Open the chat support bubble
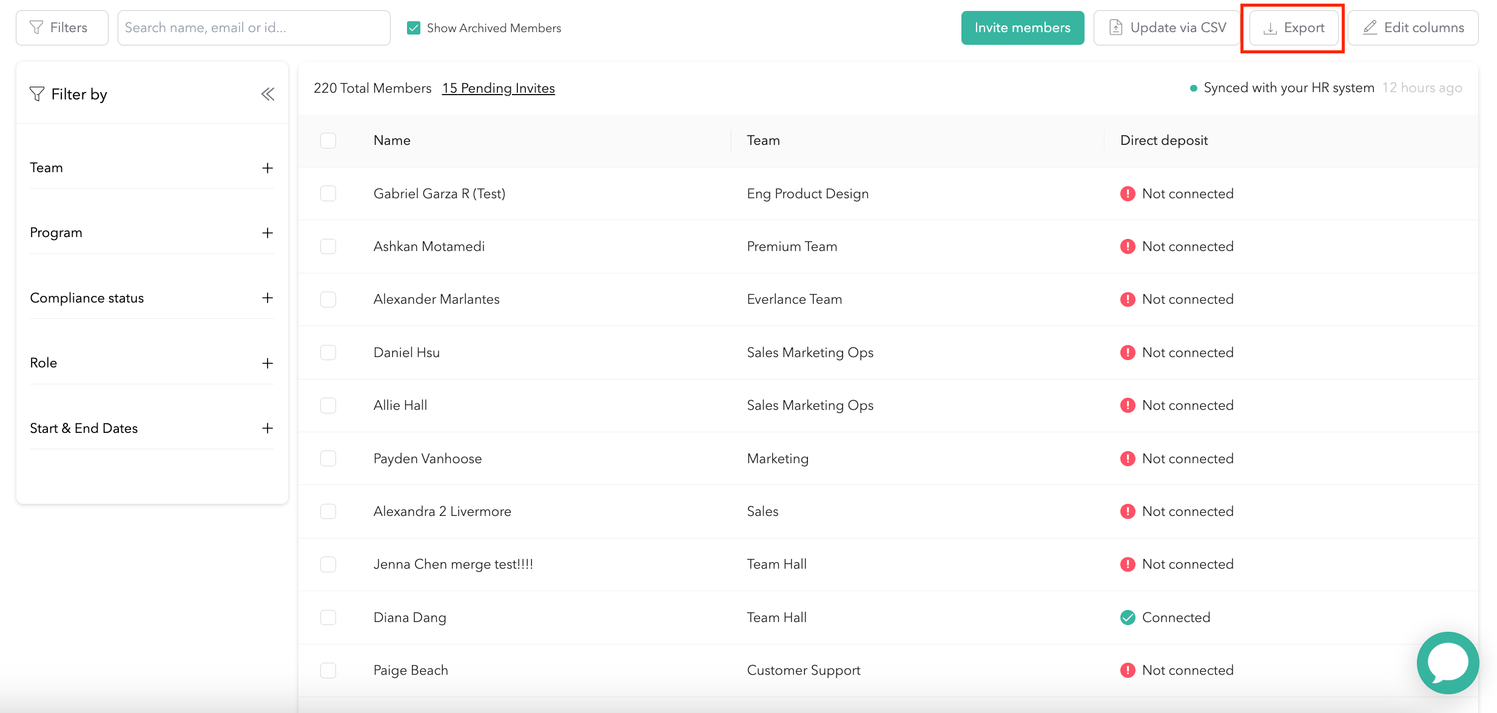Screen dimensions: 1497x713 point(1447,662)
